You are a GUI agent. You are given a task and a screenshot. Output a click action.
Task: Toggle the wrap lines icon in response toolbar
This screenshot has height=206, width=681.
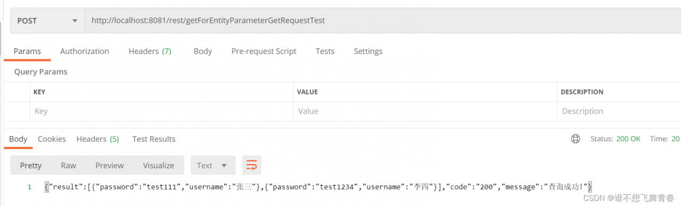tap(252, 165)
